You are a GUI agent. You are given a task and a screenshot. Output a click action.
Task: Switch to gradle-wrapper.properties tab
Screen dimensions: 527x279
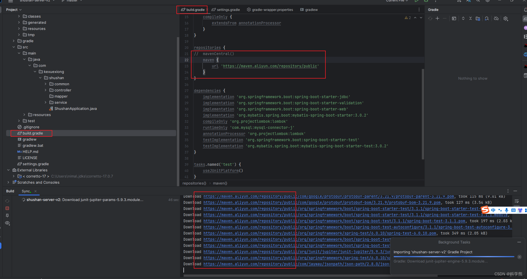[x=270, y=10]
